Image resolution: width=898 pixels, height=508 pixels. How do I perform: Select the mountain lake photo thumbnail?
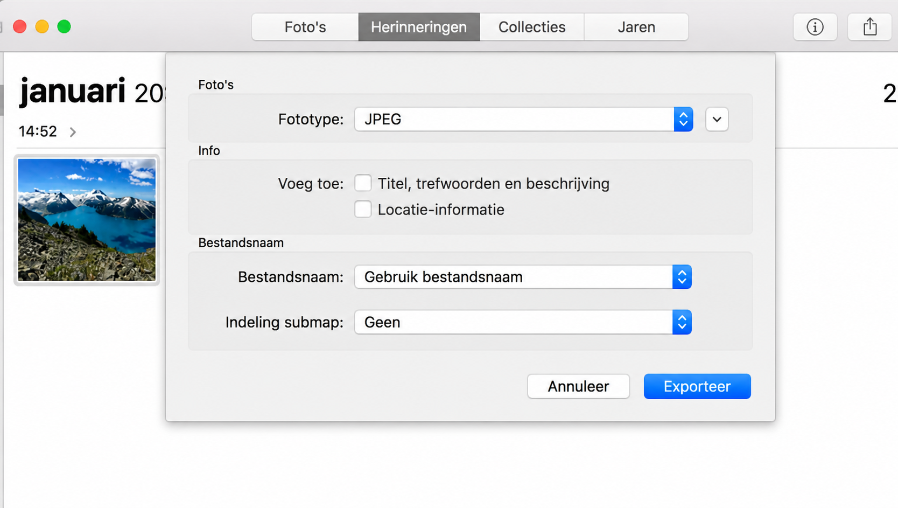coord(87,220)
